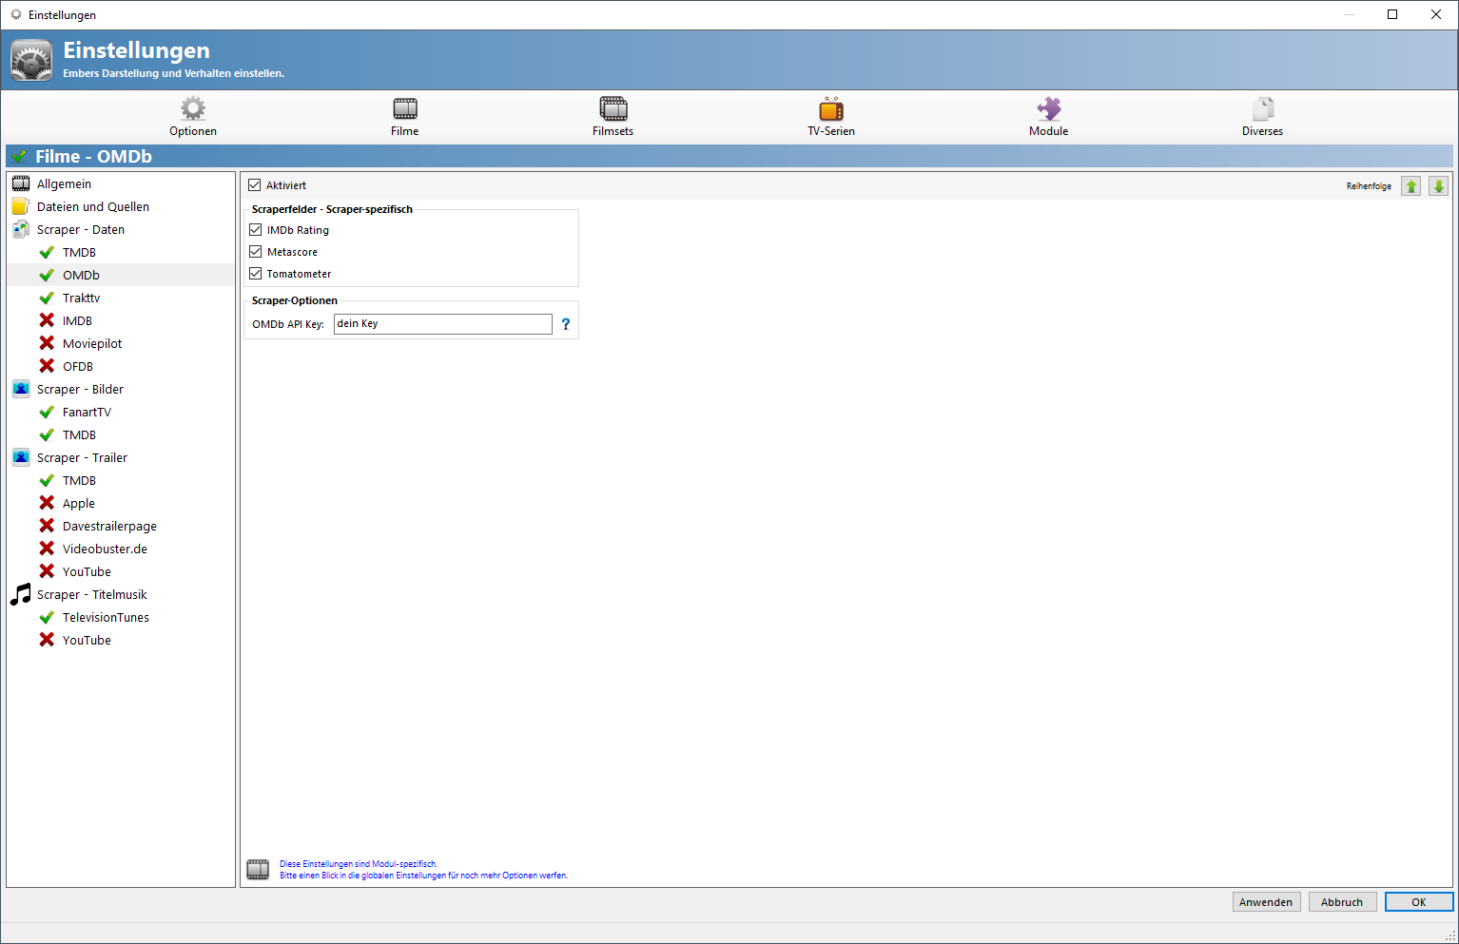Close the Einstellungen window
The image size is (1459, 944).
click(x=1436, y=14)
